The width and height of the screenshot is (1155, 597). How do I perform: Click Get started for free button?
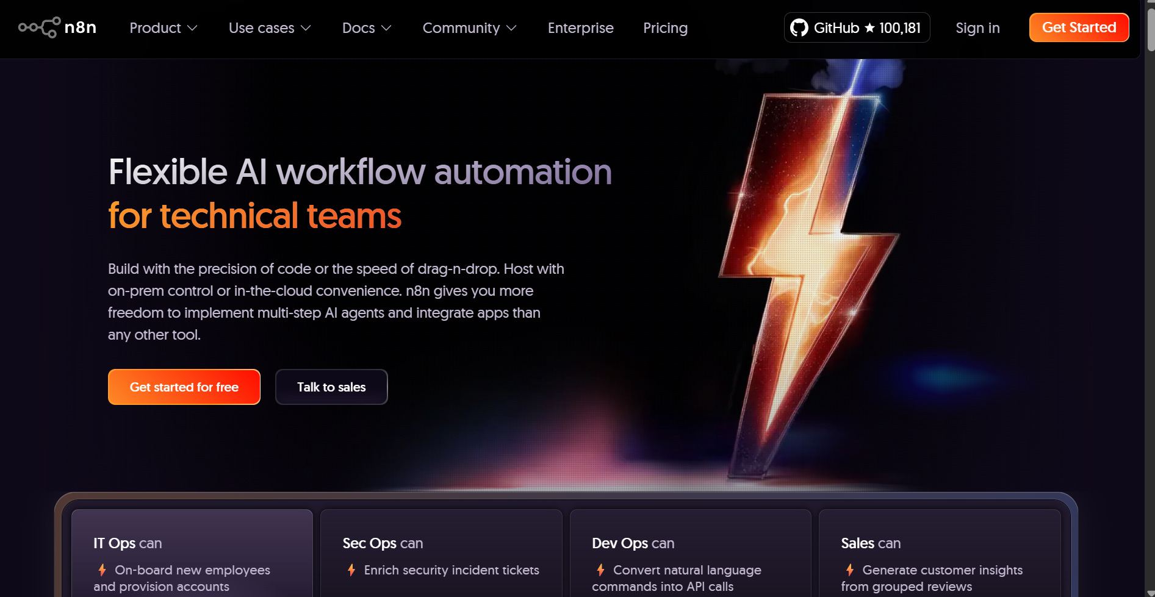coord(184,387)
